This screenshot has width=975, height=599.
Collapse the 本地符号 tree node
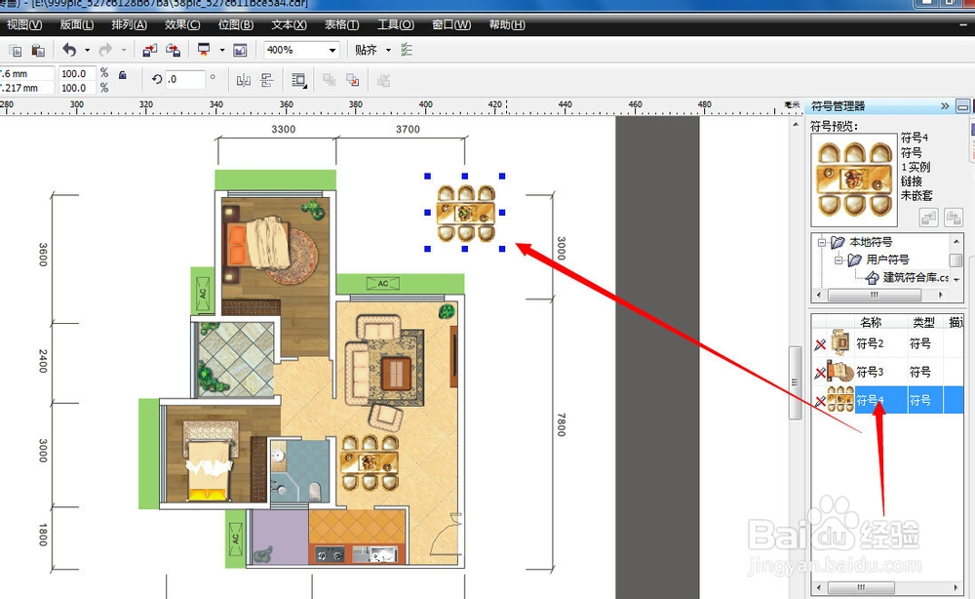click(821, 242)
